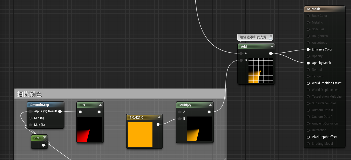The width and height of the screenshot is (351, 160).
Task: Click the Subsurface Color pin
Action: [308, 103]
